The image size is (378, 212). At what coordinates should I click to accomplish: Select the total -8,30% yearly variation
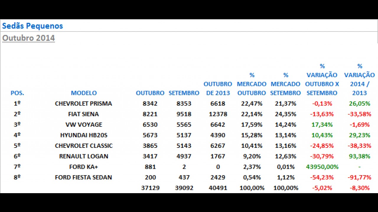[359, 188]
